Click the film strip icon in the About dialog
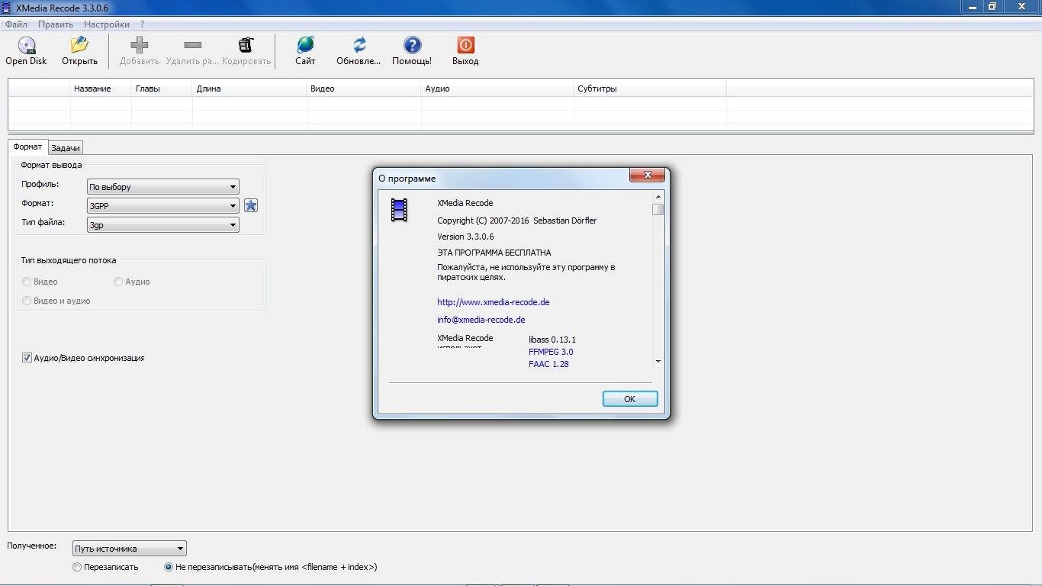The height and width of the screenshot is (586, 1042). pos(399,210)
